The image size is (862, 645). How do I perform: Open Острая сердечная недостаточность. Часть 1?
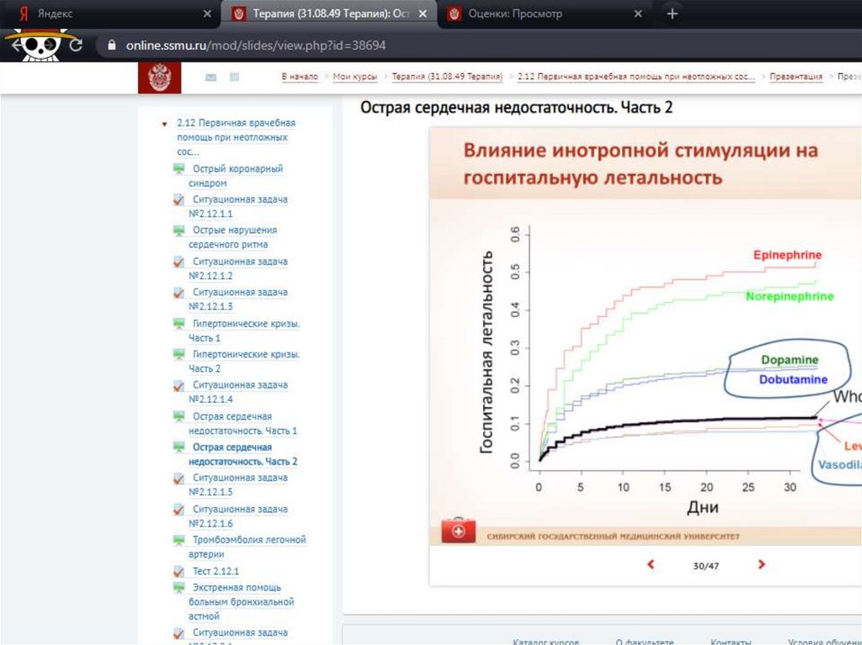coord(242,424)
